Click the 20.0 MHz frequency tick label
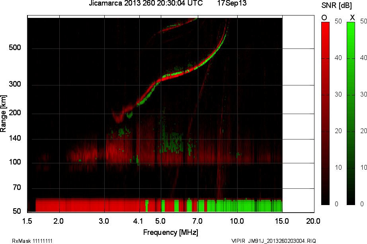This screenshot has height=244, width=367. click(x=313, y=221)
